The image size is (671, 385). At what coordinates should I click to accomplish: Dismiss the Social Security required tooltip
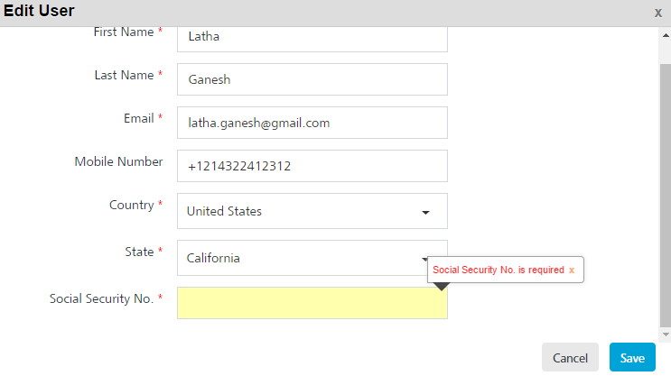coord(572,270)
